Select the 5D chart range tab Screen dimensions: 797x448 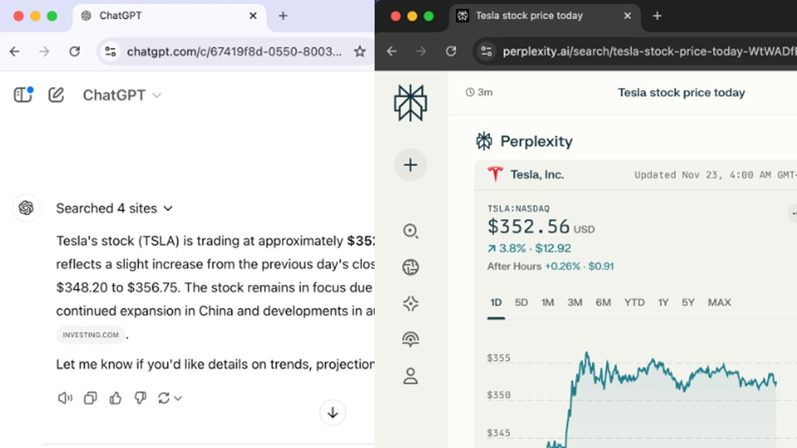(521, 303)
